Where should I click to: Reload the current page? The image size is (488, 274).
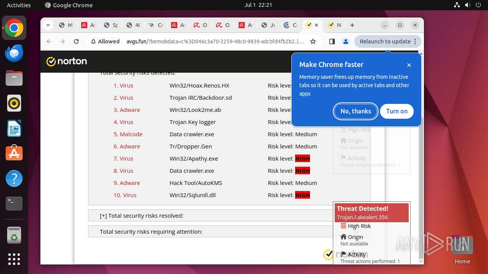[76, 41]
